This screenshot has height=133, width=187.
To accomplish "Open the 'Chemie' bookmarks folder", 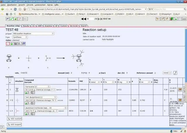I will tap(152, 14).
